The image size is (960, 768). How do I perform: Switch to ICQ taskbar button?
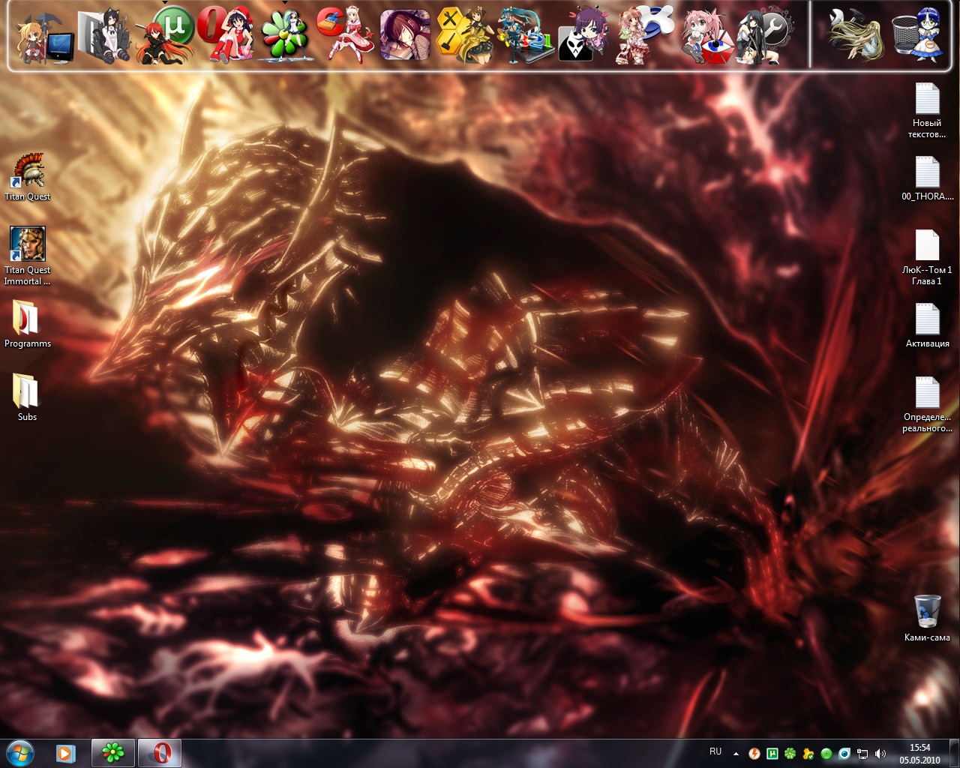[x=113, y=752]
